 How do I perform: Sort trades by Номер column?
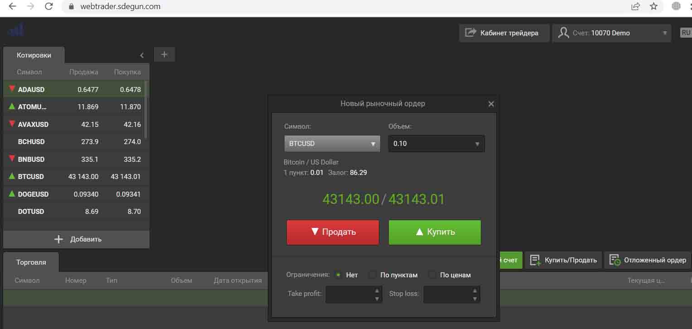click(76, 281)
